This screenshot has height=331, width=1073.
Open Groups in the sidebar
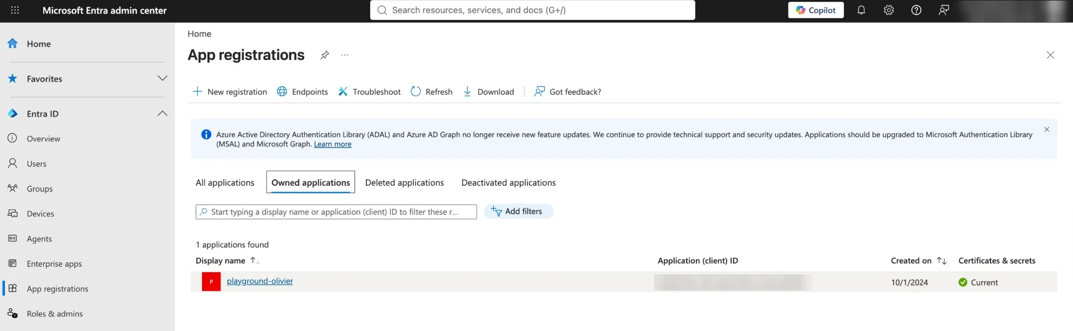40,189
